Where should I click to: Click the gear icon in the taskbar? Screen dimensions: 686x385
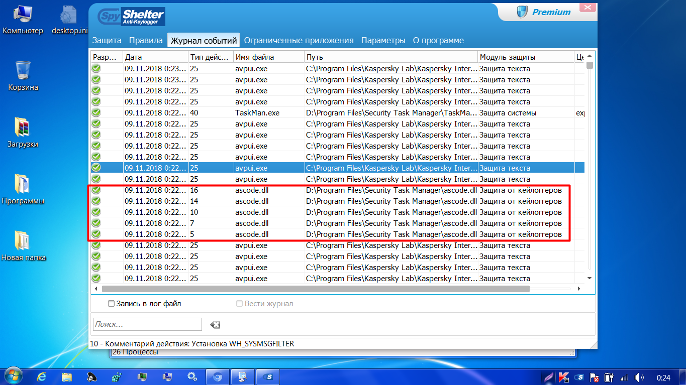coord(192,376)
